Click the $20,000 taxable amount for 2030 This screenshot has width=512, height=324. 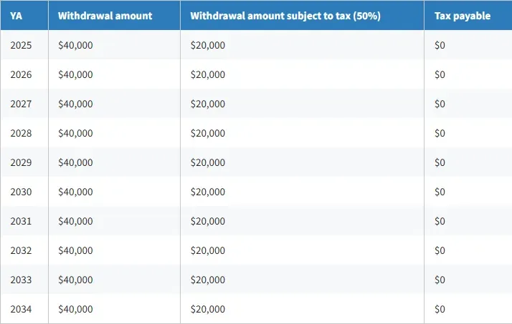pos(208,192)
